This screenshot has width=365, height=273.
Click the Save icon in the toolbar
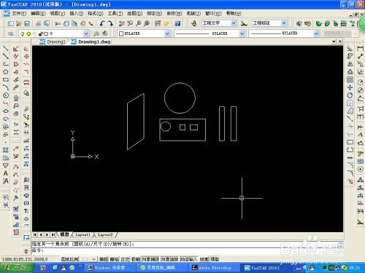tap(27, 23)
